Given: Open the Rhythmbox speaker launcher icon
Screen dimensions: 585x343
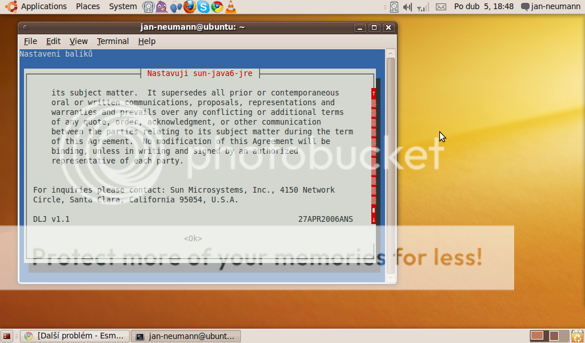Looking at the screenshot, I should 149,7.
